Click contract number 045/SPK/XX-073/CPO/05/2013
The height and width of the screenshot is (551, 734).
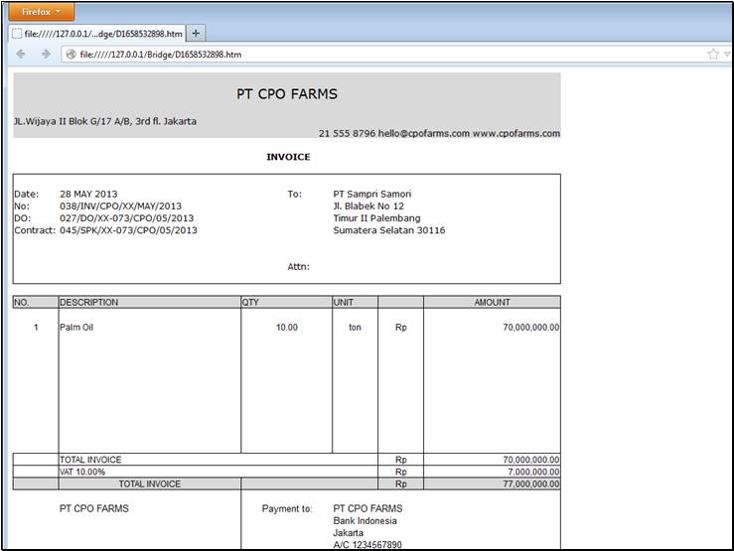[x=128, y=230]
